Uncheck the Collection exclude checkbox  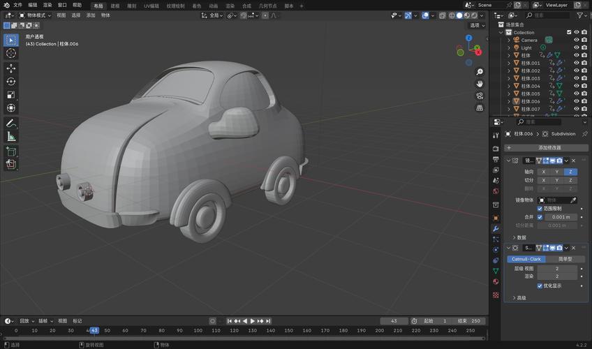pos(569,32)
